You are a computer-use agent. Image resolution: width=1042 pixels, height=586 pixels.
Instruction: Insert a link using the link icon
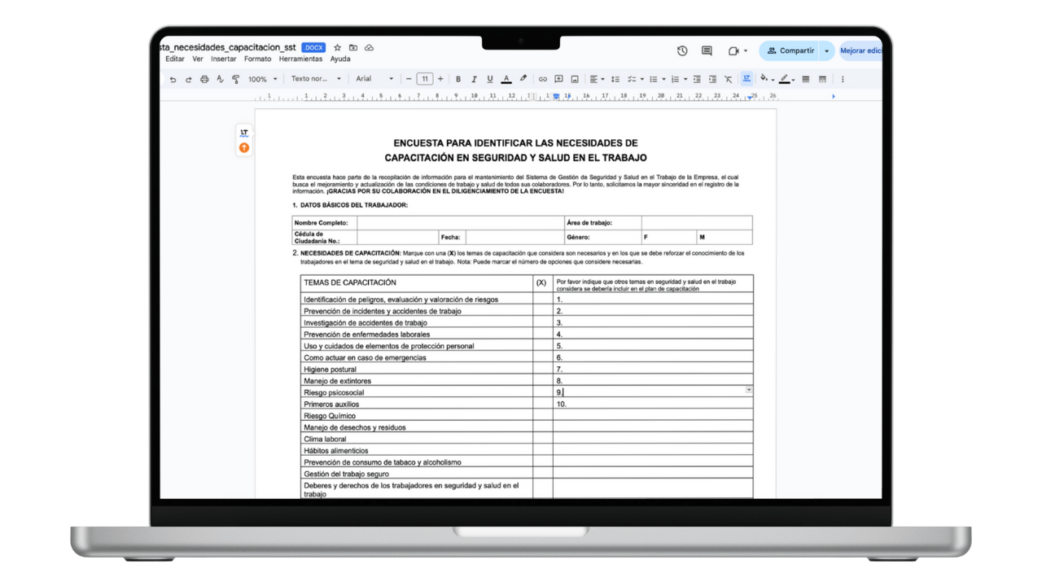point(543,78)
